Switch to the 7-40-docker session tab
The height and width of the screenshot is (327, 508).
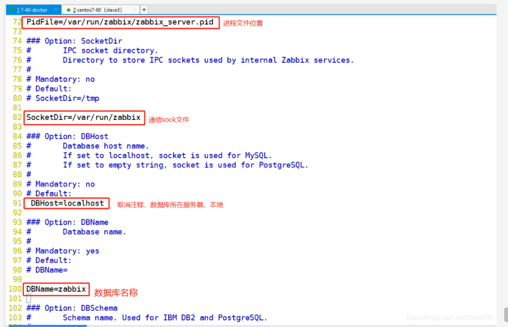34,10
